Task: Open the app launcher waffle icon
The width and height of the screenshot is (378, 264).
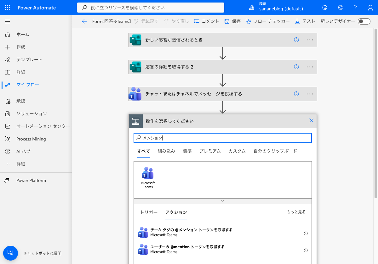Action: (8, 8)
